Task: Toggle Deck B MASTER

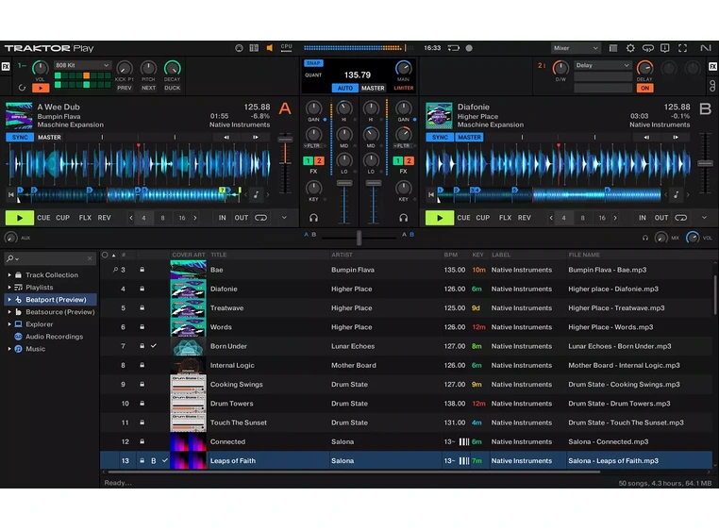Action: pyautogui.click(x=470, y=137)
